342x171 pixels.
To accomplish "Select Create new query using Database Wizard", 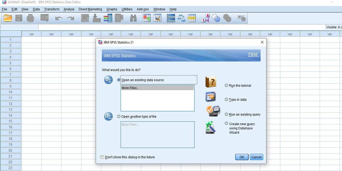I will (x=226, y=124).
